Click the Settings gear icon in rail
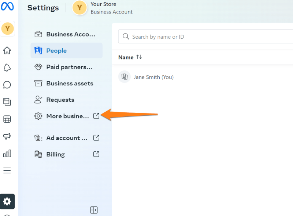The image size is (293, 216). point(7,201)
